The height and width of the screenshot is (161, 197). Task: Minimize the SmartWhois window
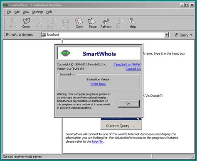[x=182, y=5]
